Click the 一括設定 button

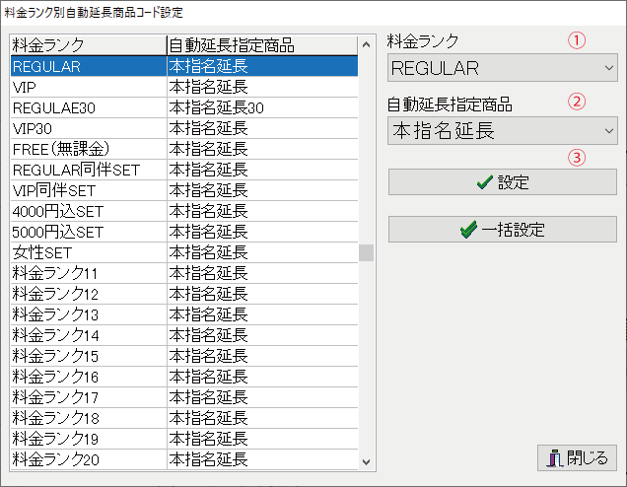[502, 229]
